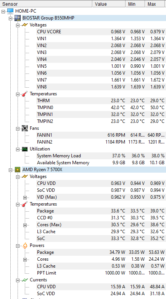Click the thermometer icon beside motherboard Temperatures
166x299 pixels.
(x=25, y=94)
